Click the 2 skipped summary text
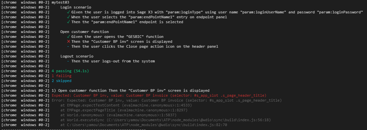The height and width of the screenshot is (130, 367). click(61, 81)
